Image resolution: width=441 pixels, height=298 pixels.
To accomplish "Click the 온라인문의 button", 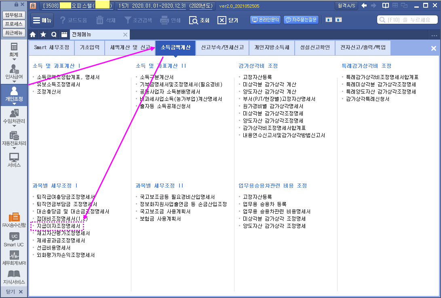I will (265, 20).
